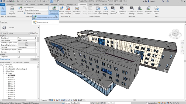Screen dimensions: 186x104
Task: Expand the Manage Models panel dropdown
Action: [95, 16]
